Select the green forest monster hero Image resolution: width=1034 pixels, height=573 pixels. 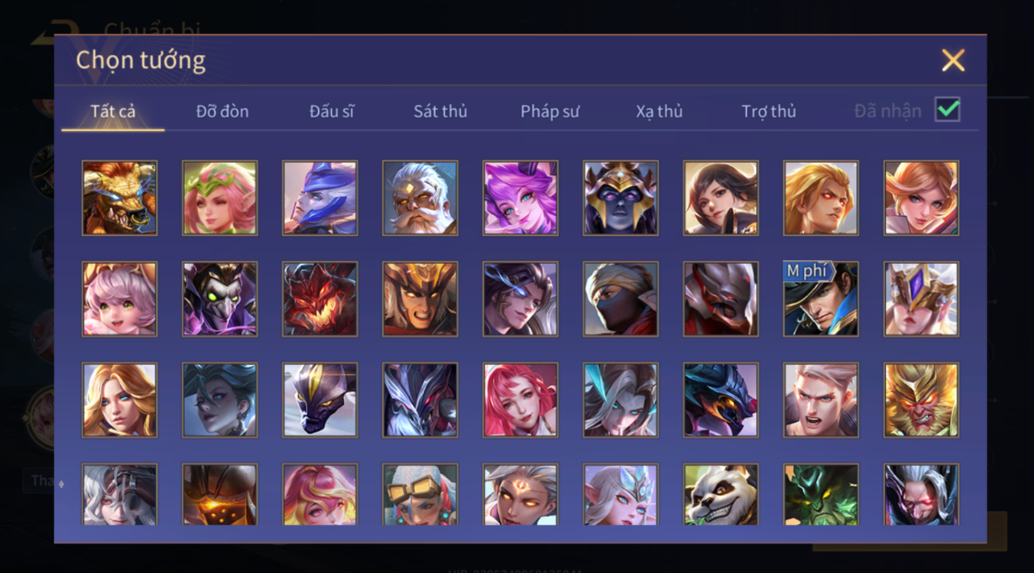pyautogui.click(x=821, y=495)
